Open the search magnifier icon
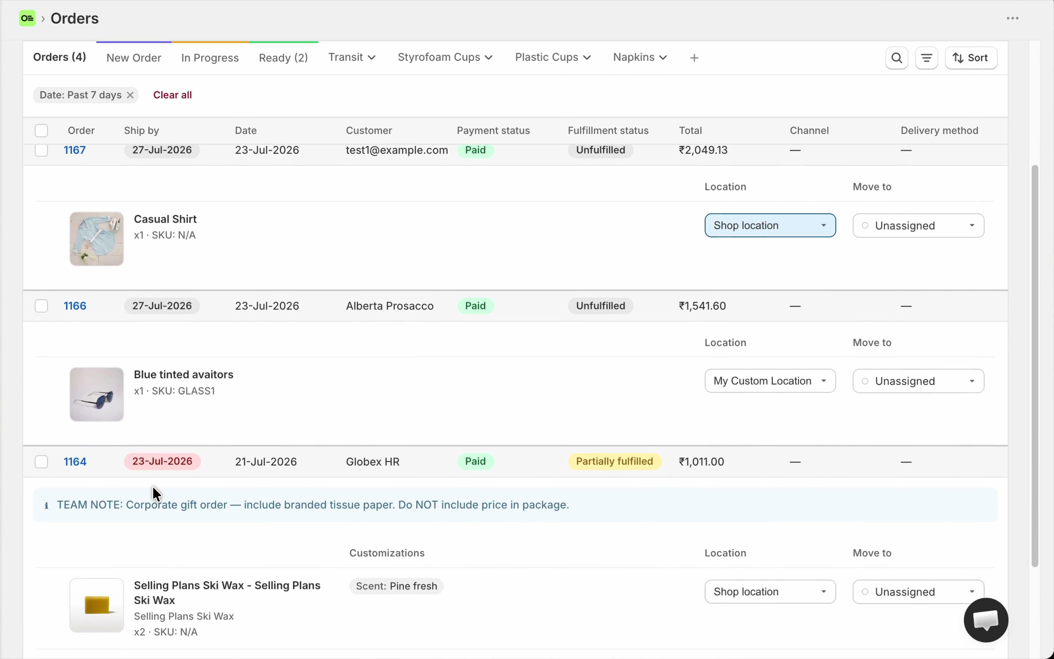 coord(897,58)
